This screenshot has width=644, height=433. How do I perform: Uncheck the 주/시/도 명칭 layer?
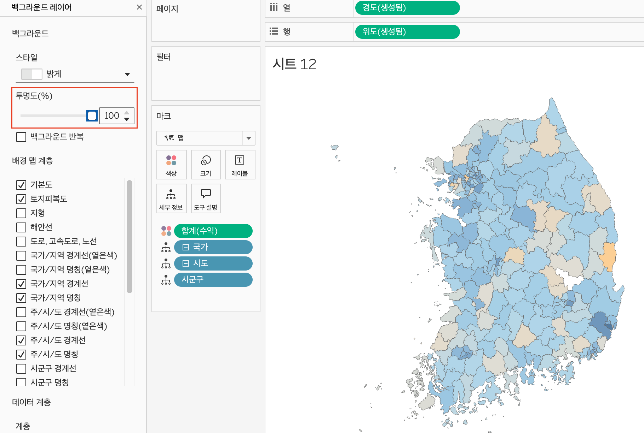[21, 354]
